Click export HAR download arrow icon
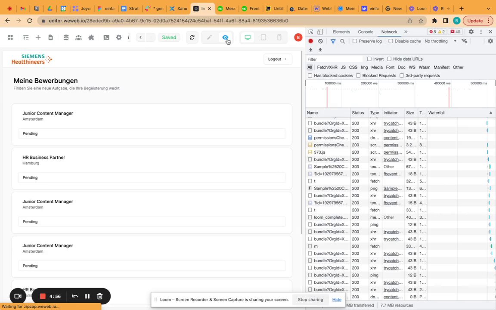Viewport: 496px width, 310px height. pyautogui.click(x=320, y=50)
